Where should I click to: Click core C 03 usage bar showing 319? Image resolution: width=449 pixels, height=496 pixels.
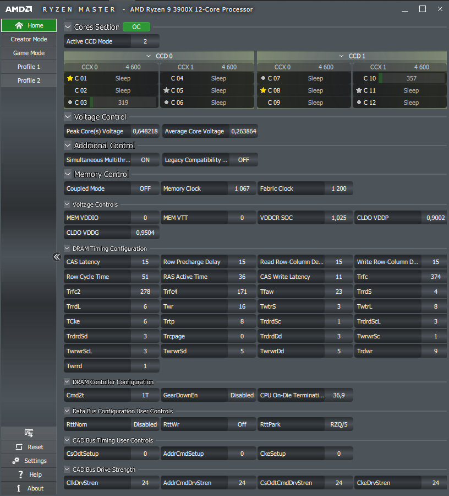click(x=123, y=103)
